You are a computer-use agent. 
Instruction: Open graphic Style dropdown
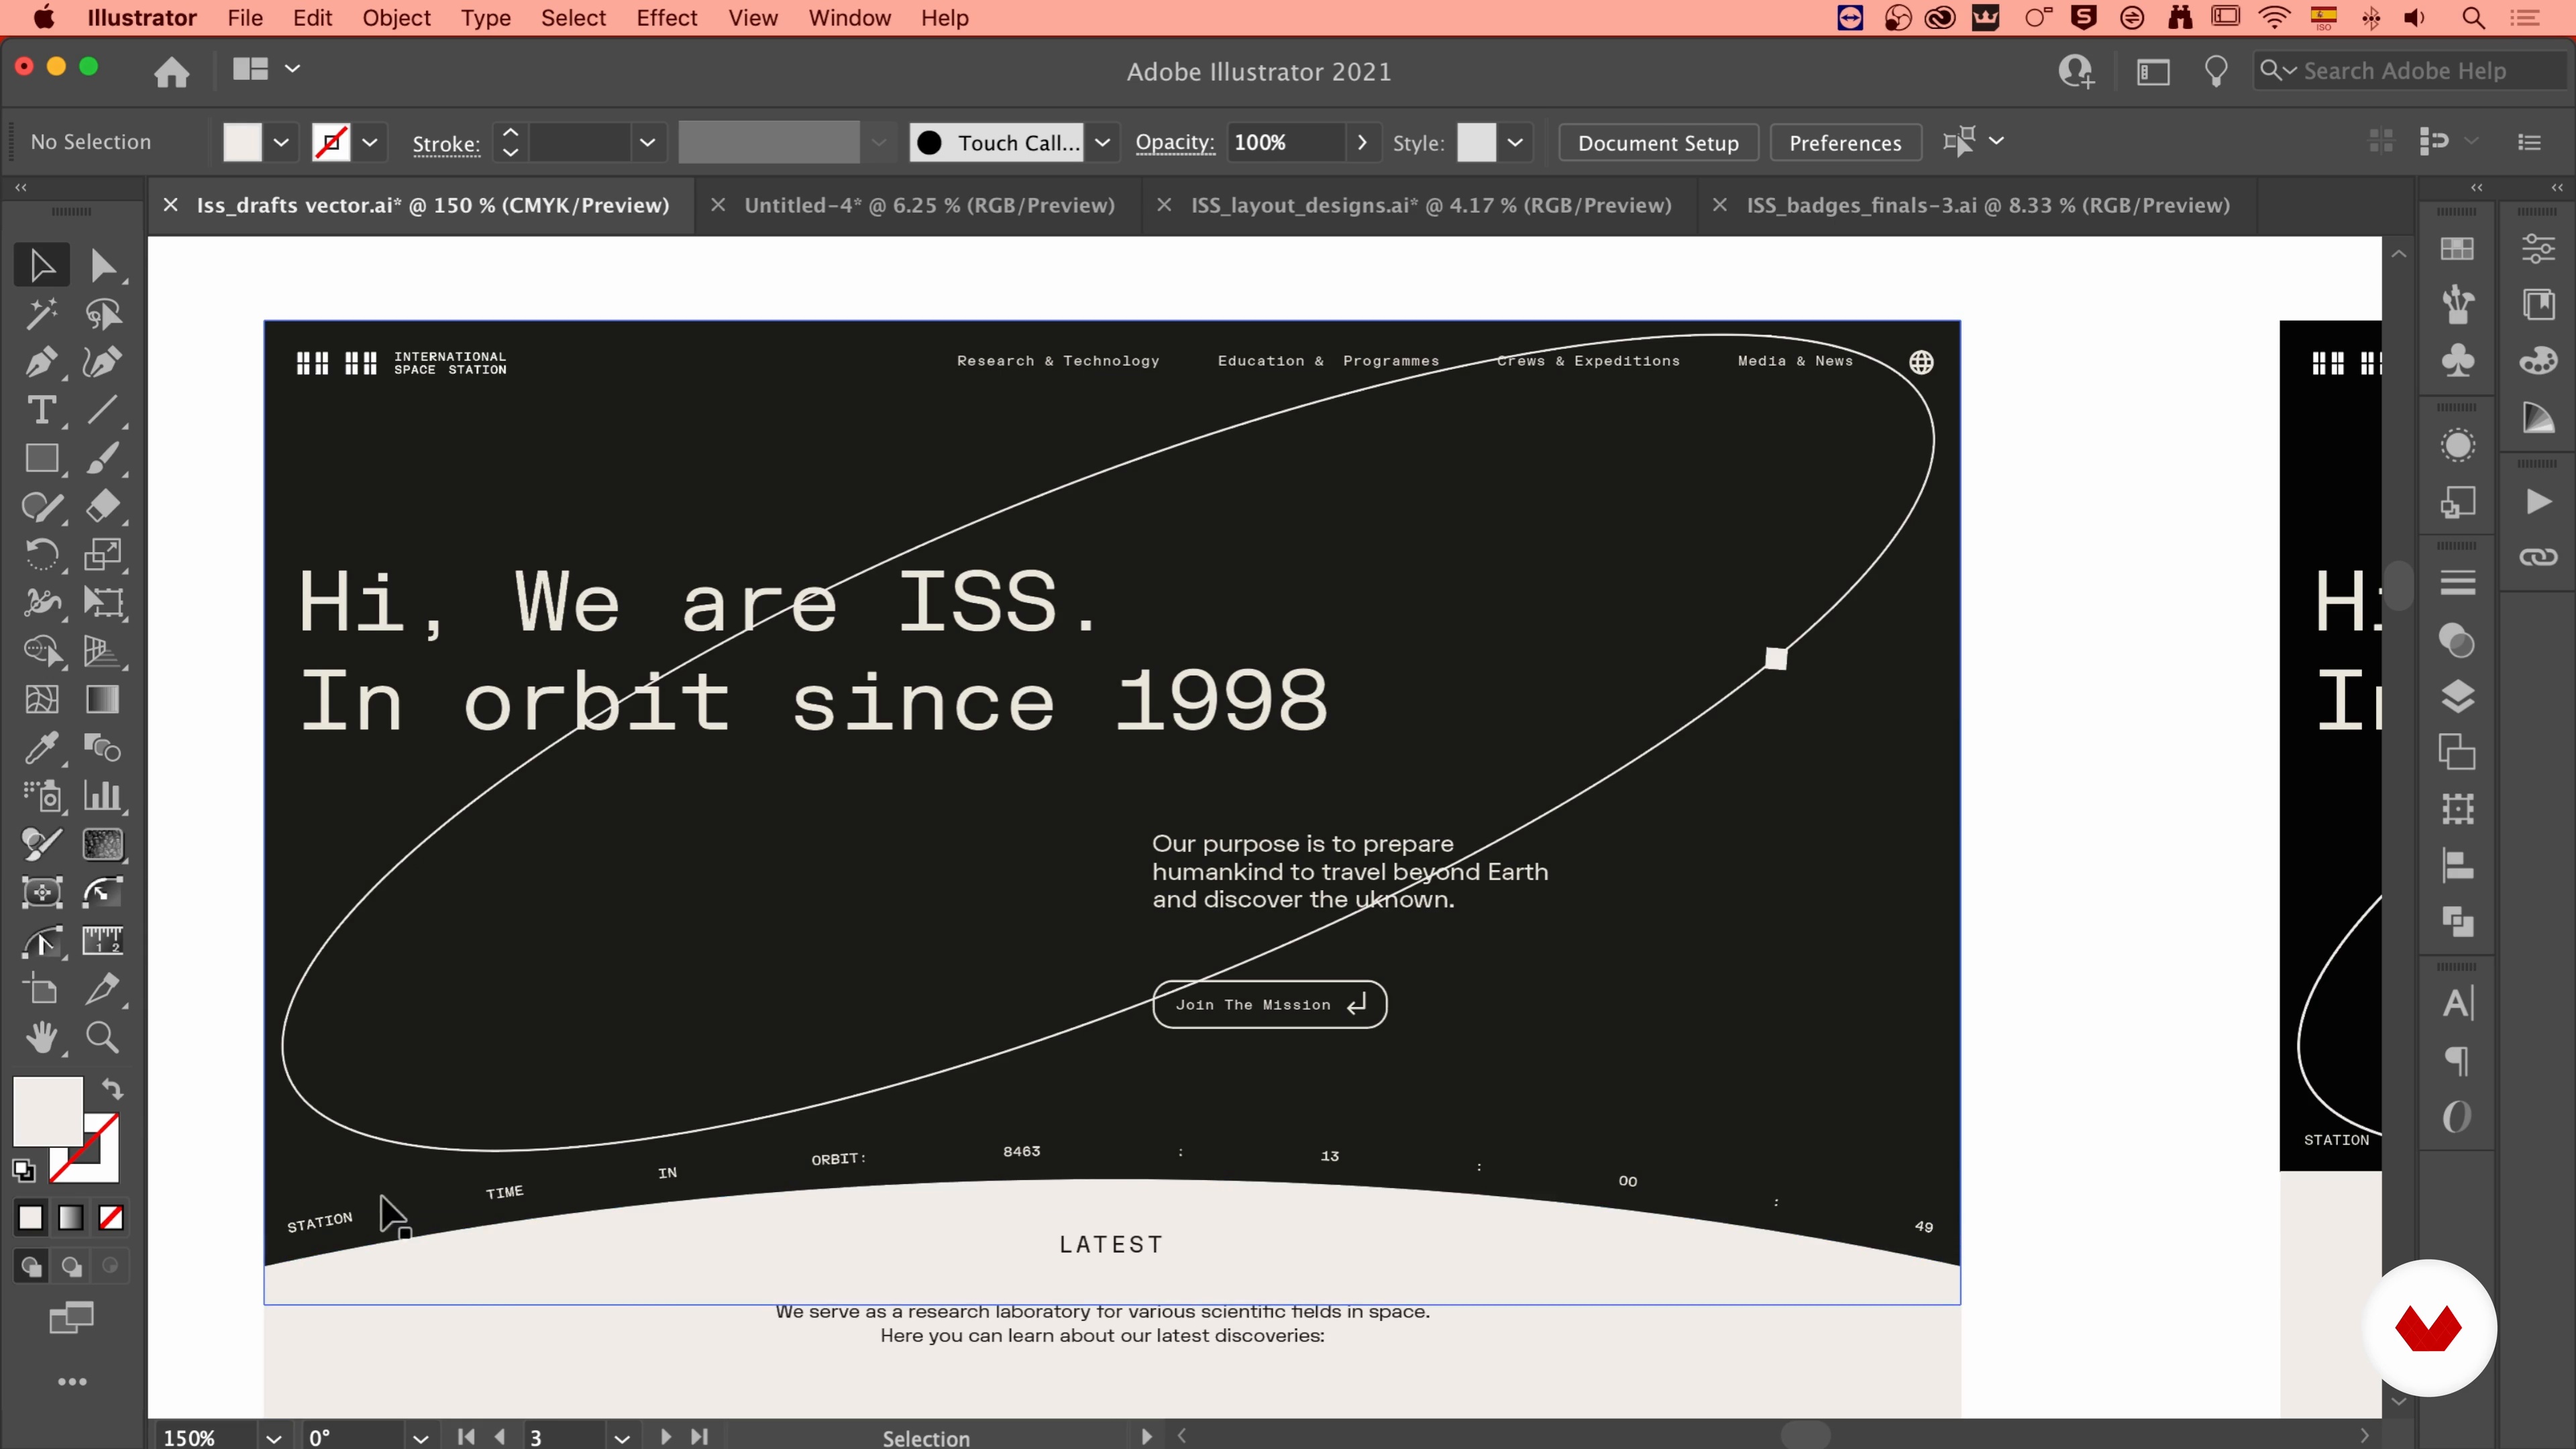pyautogui.click(x=1515, y=143)
